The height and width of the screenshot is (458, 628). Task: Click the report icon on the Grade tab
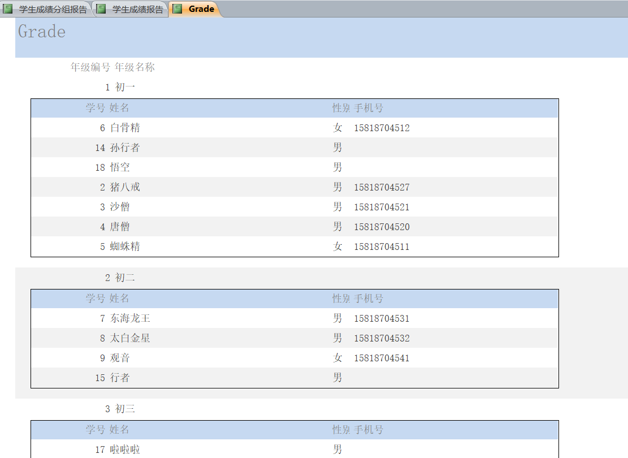(x=177, y=9)
